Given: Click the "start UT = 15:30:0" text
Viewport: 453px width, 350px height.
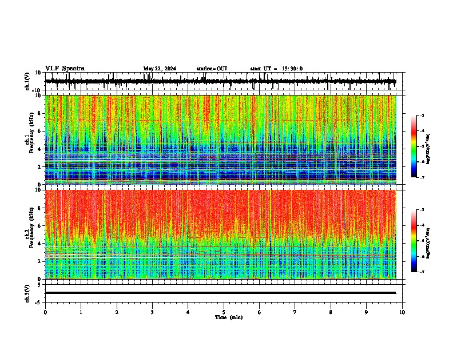Looking at the screenshot, I should point(276,69).
